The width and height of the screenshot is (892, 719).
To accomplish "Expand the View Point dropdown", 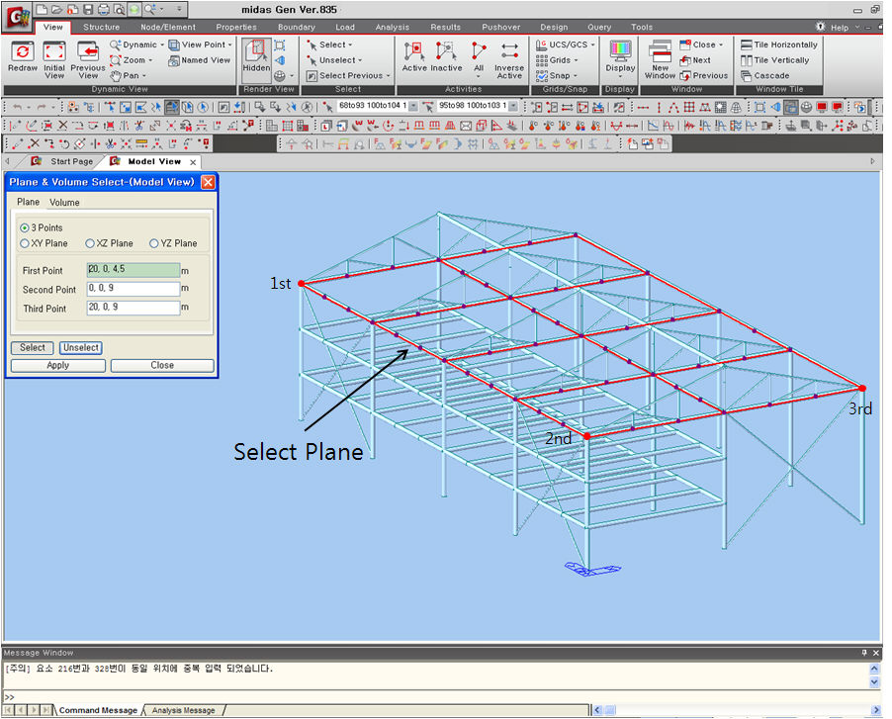I will pos(229,45).
